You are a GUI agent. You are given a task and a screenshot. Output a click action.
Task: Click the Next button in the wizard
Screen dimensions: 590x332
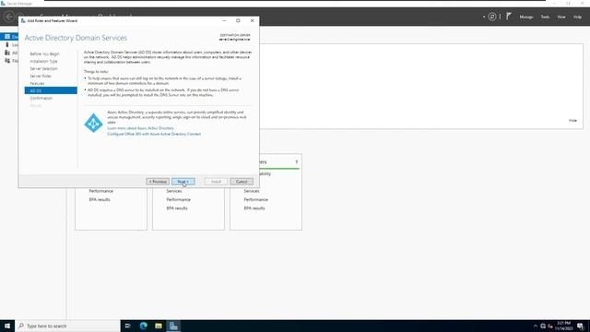tap(183, 182)
